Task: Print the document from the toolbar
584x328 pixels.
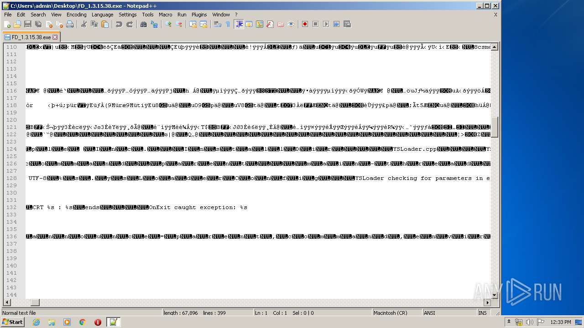Action: 70,24
